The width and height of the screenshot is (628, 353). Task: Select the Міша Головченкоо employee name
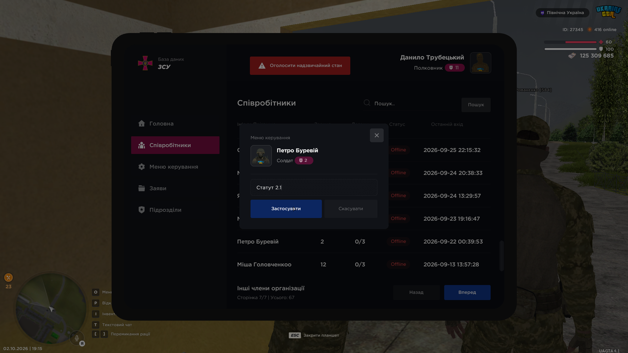tap(264, 264)
